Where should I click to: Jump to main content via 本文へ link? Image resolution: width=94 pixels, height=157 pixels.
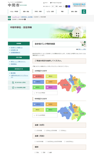(46, 3)
